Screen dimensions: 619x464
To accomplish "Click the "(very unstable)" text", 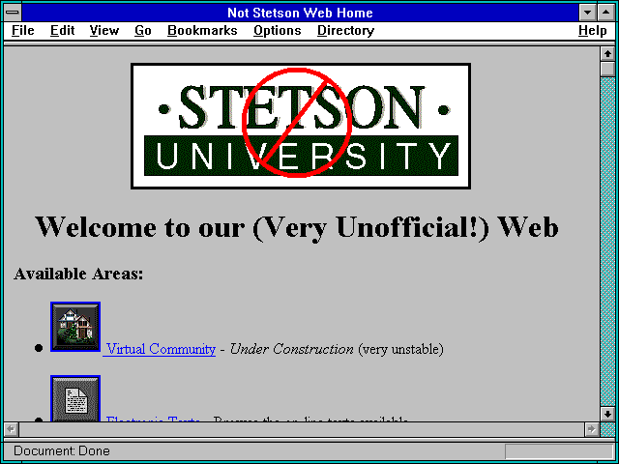I will coord(400,349).
